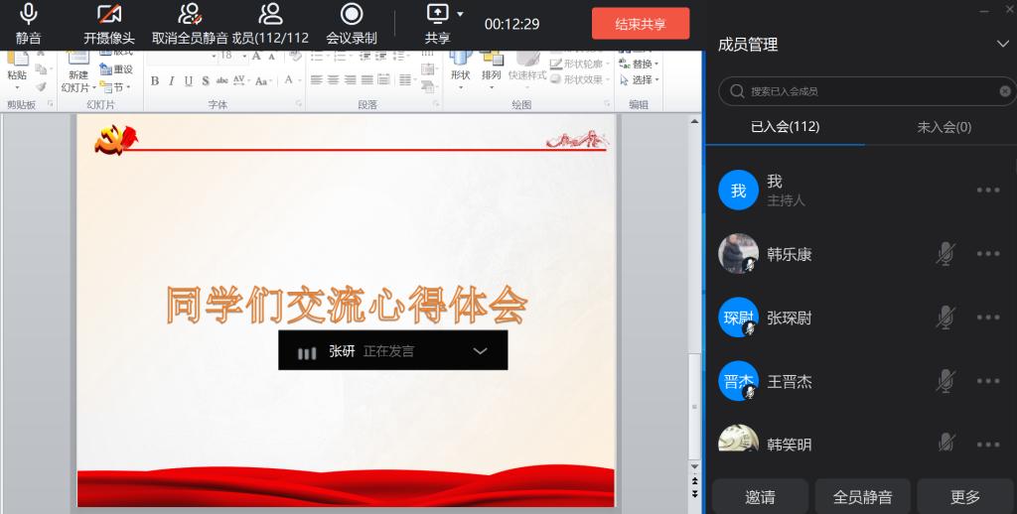The width and height of the screenshot is (1017, 514).
Task: Click the red 结束共享 button
Action: (640, 24)
